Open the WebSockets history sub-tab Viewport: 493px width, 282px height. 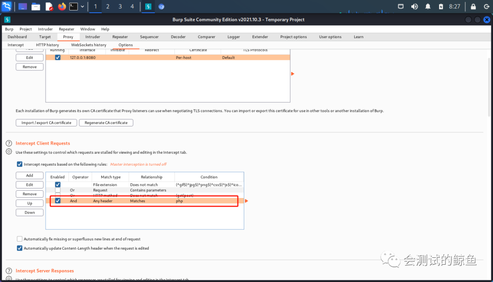coord(89,45)
